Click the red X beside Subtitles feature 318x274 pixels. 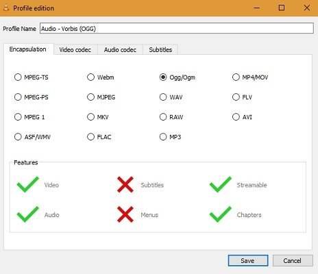(x=125, y=184)
